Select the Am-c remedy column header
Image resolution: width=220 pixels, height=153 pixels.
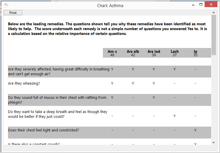point(112,53)
